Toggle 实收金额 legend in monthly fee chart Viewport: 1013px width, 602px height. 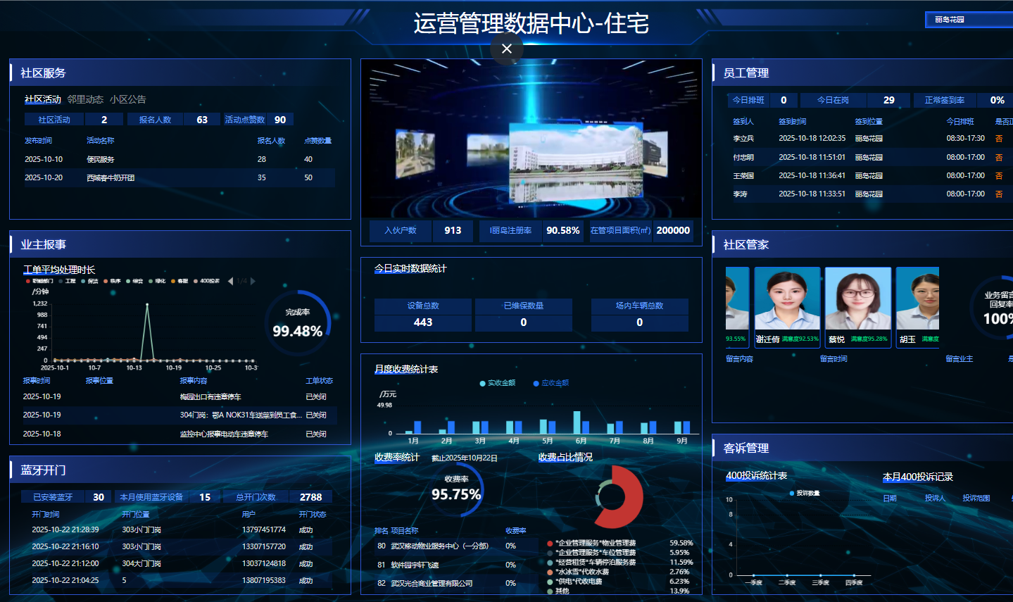tap(497, 383)
